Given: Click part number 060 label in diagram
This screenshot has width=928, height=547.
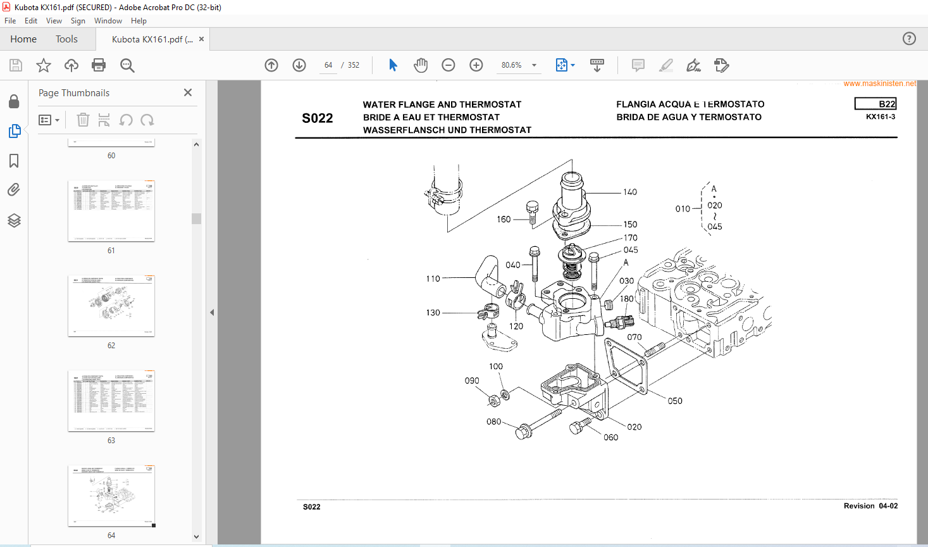Looking at the screenshot, I should point(611,437).
